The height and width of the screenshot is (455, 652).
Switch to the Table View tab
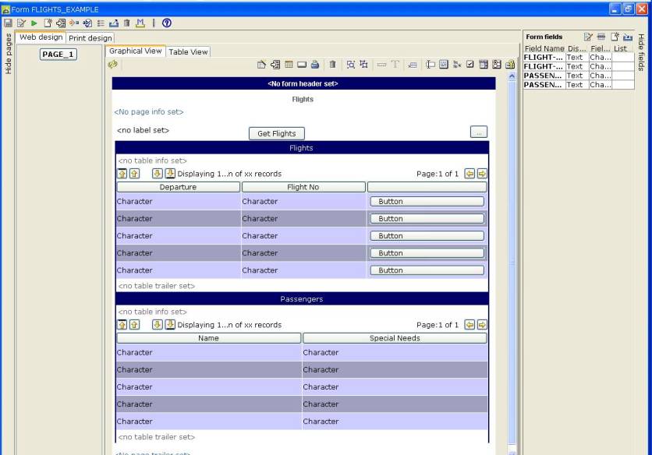(x=189, y=52)
